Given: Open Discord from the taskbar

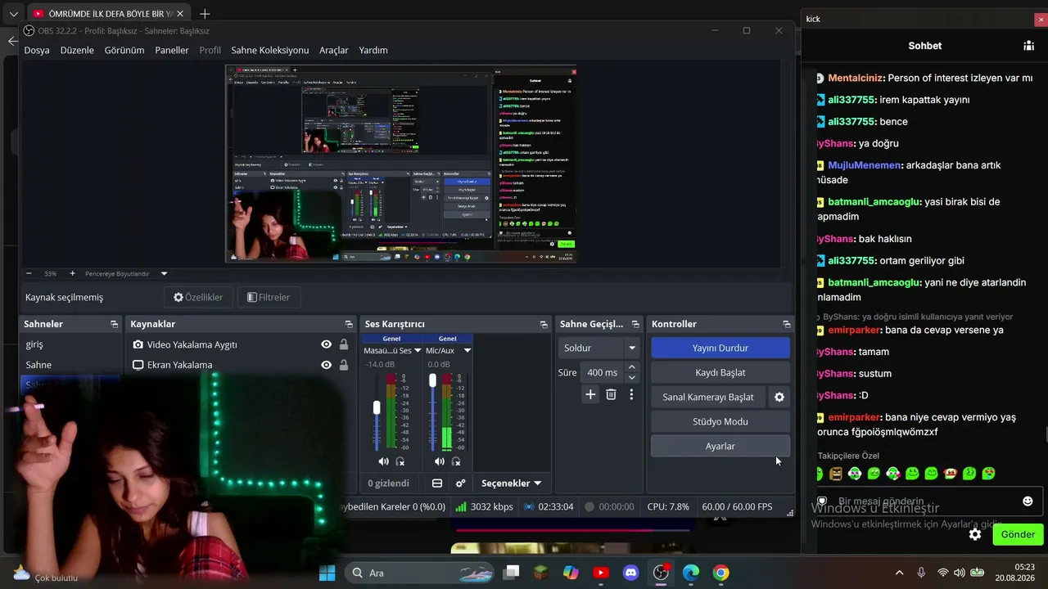Looking at the screenshot, I should 631,573.
